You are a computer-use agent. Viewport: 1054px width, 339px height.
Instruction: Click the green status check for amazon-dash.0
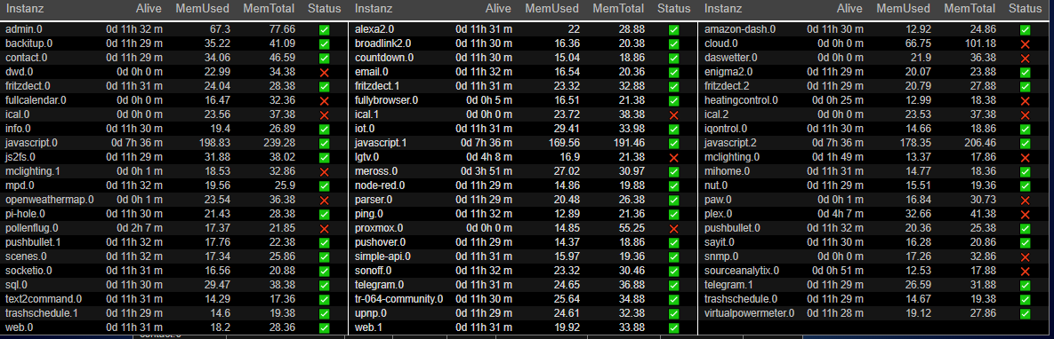pos(1026,29)
